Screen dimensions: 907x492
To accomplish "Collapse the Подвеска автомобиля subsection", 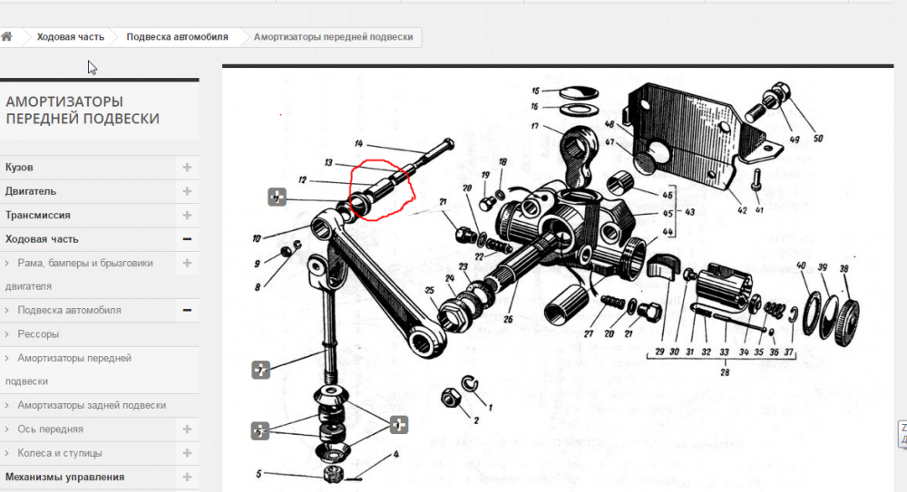I will [187, 310].
